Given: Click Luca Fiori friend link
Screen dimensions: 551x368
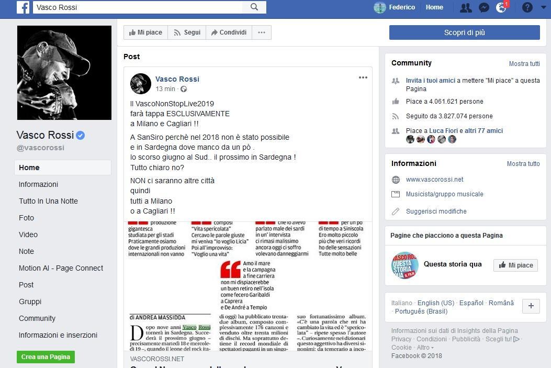Looking at the screenshot, I should 443,131.
